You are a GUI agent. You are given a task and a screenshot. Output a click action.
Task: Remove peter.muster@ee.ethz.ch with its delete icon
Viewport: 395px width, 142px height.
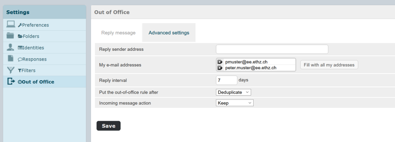point(220,68)
